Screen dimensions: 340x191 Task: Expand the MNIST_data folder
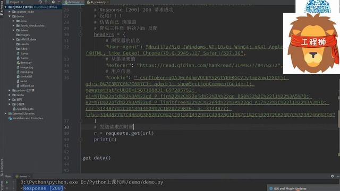[13, 39]
